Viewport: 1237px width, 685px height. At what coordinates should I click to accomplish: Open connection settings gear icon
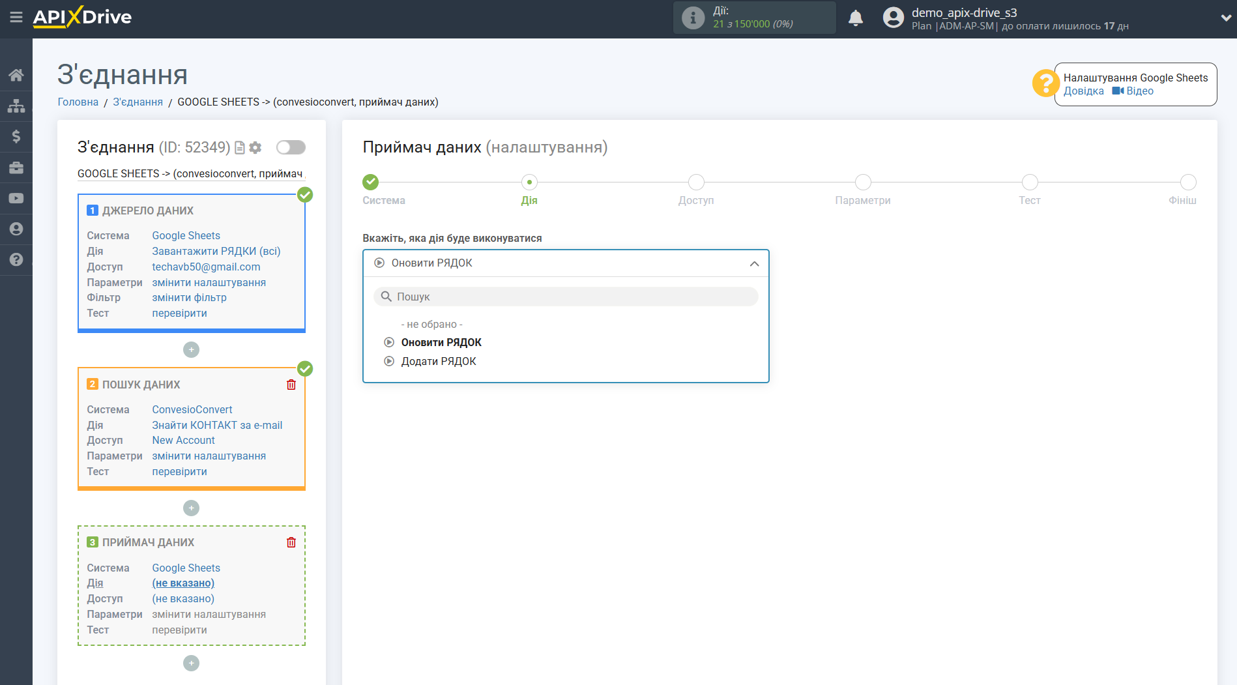pos(255,148)
